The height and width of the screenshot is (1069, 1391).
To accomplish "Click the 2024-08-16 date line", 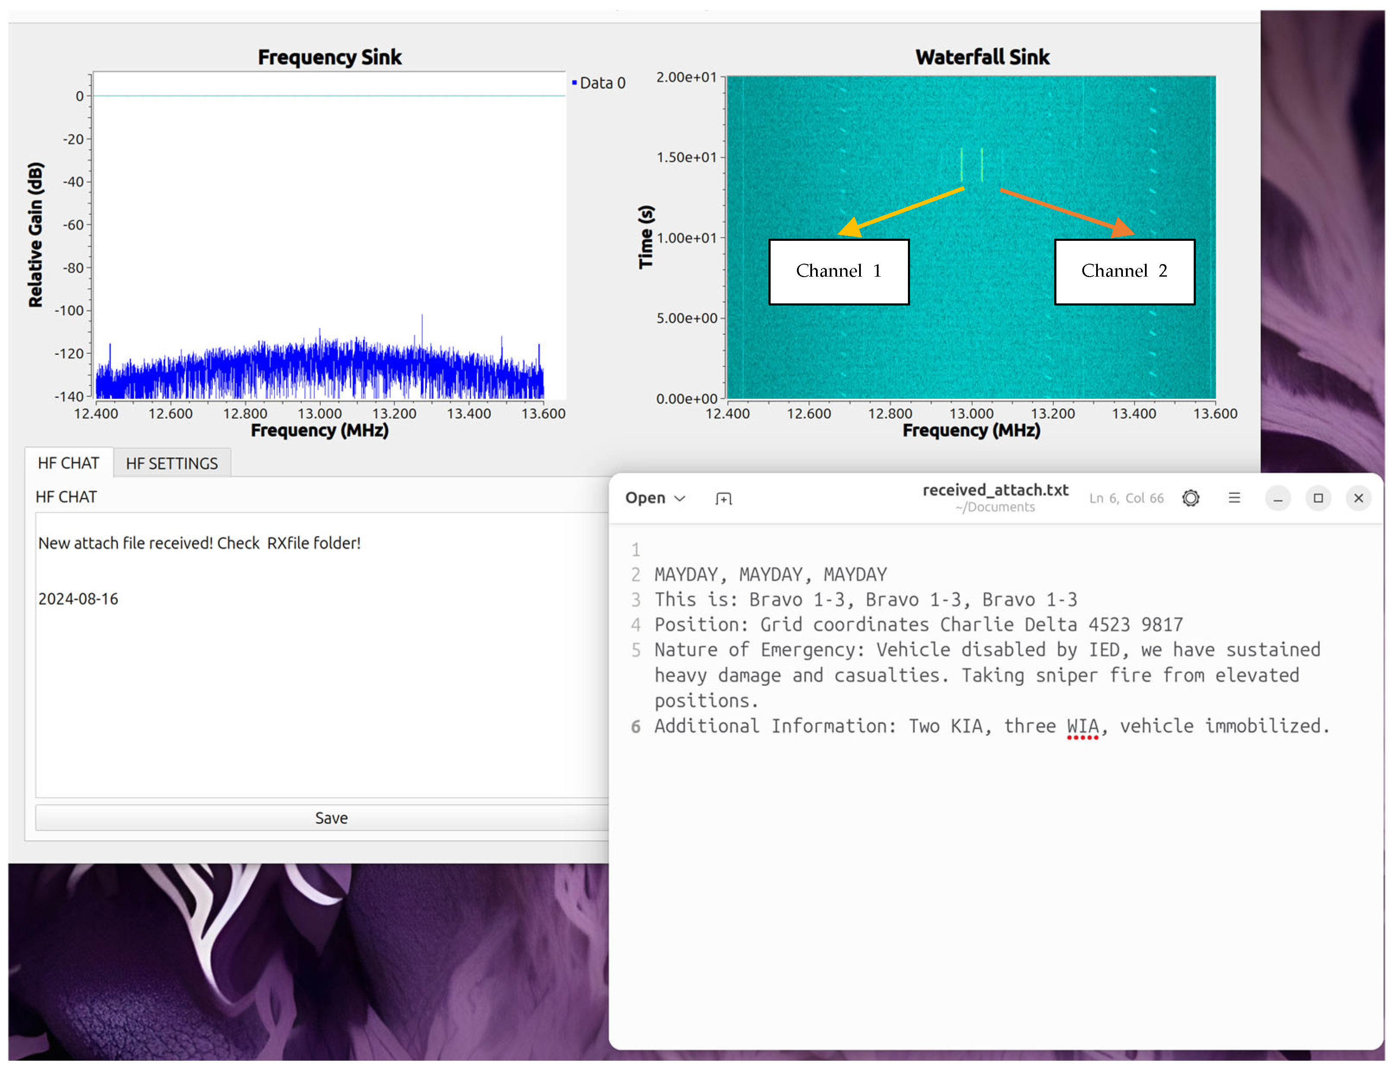I will tap(78, 599).
